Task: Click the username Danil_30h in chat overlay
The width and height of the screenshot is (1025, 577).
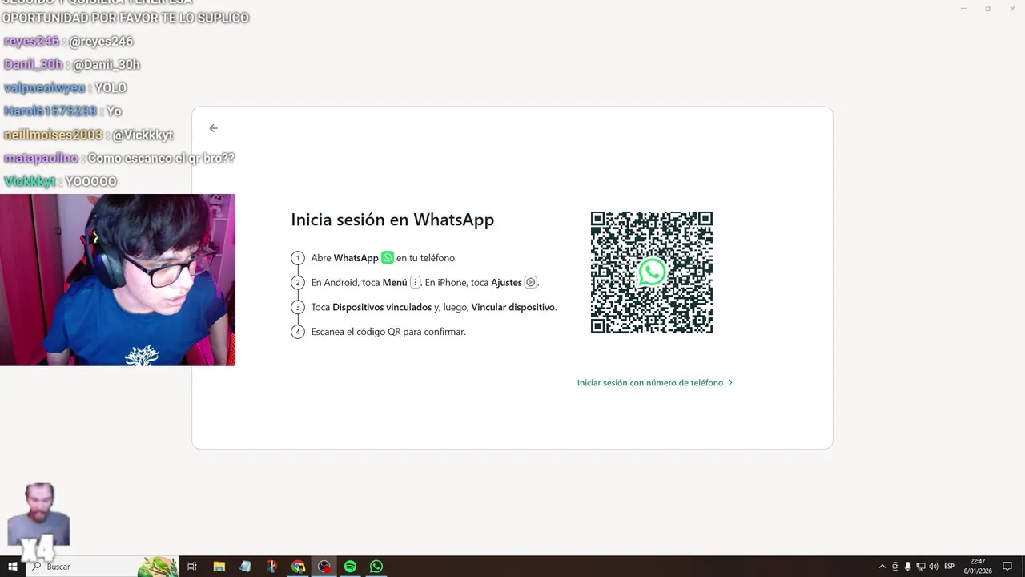Action: coord(34,65)
